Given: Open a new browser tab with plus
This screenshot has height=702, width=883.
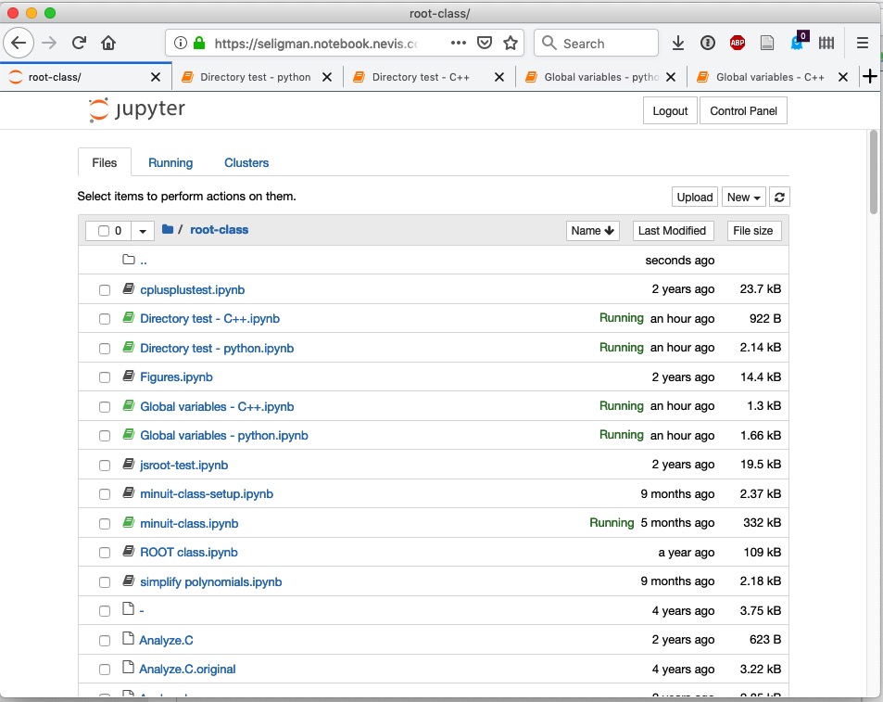Looking at the screenshot, I should [869, 77].
